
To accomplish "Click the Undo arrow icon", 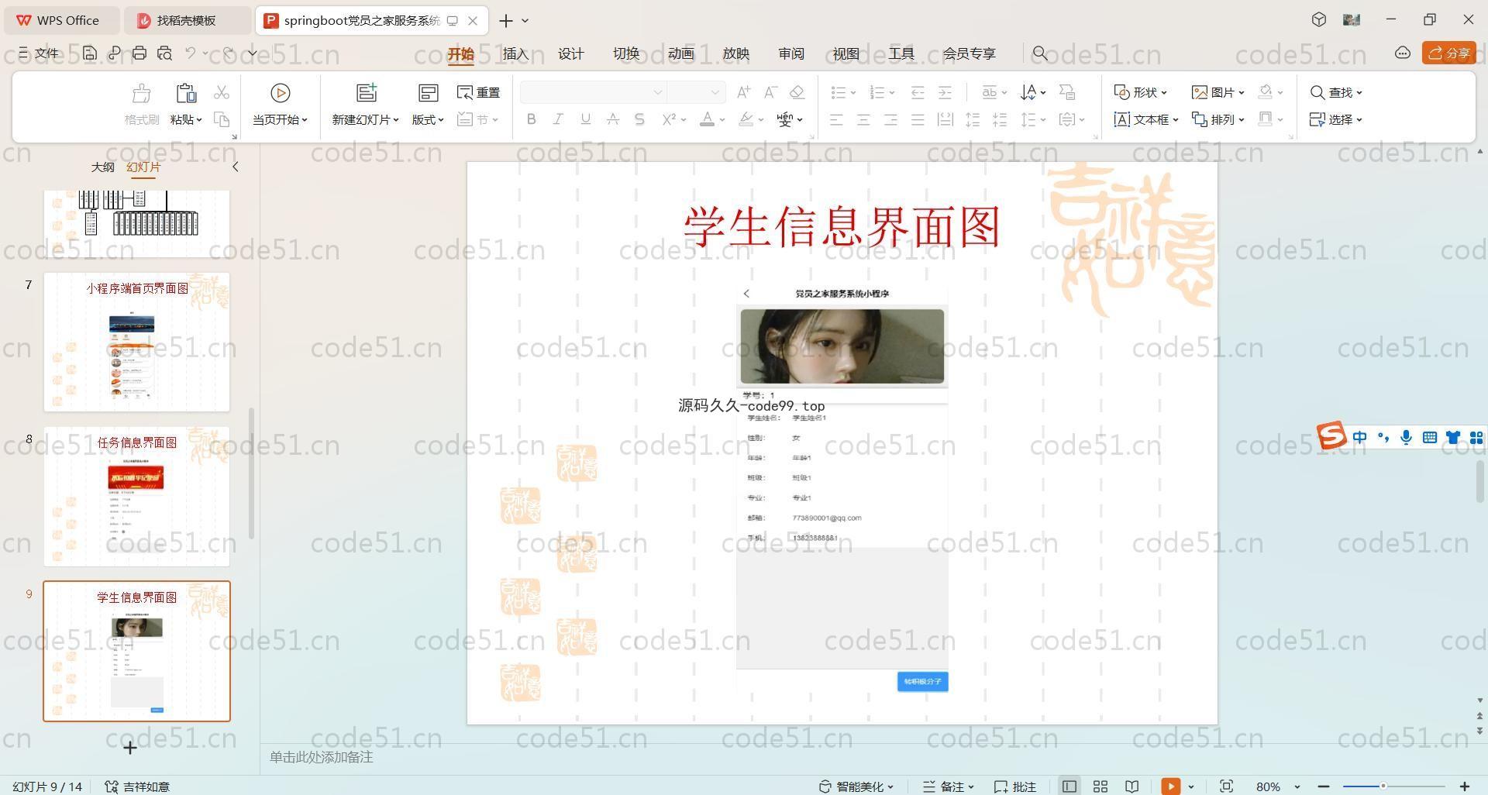I will (x=191, y=53).
